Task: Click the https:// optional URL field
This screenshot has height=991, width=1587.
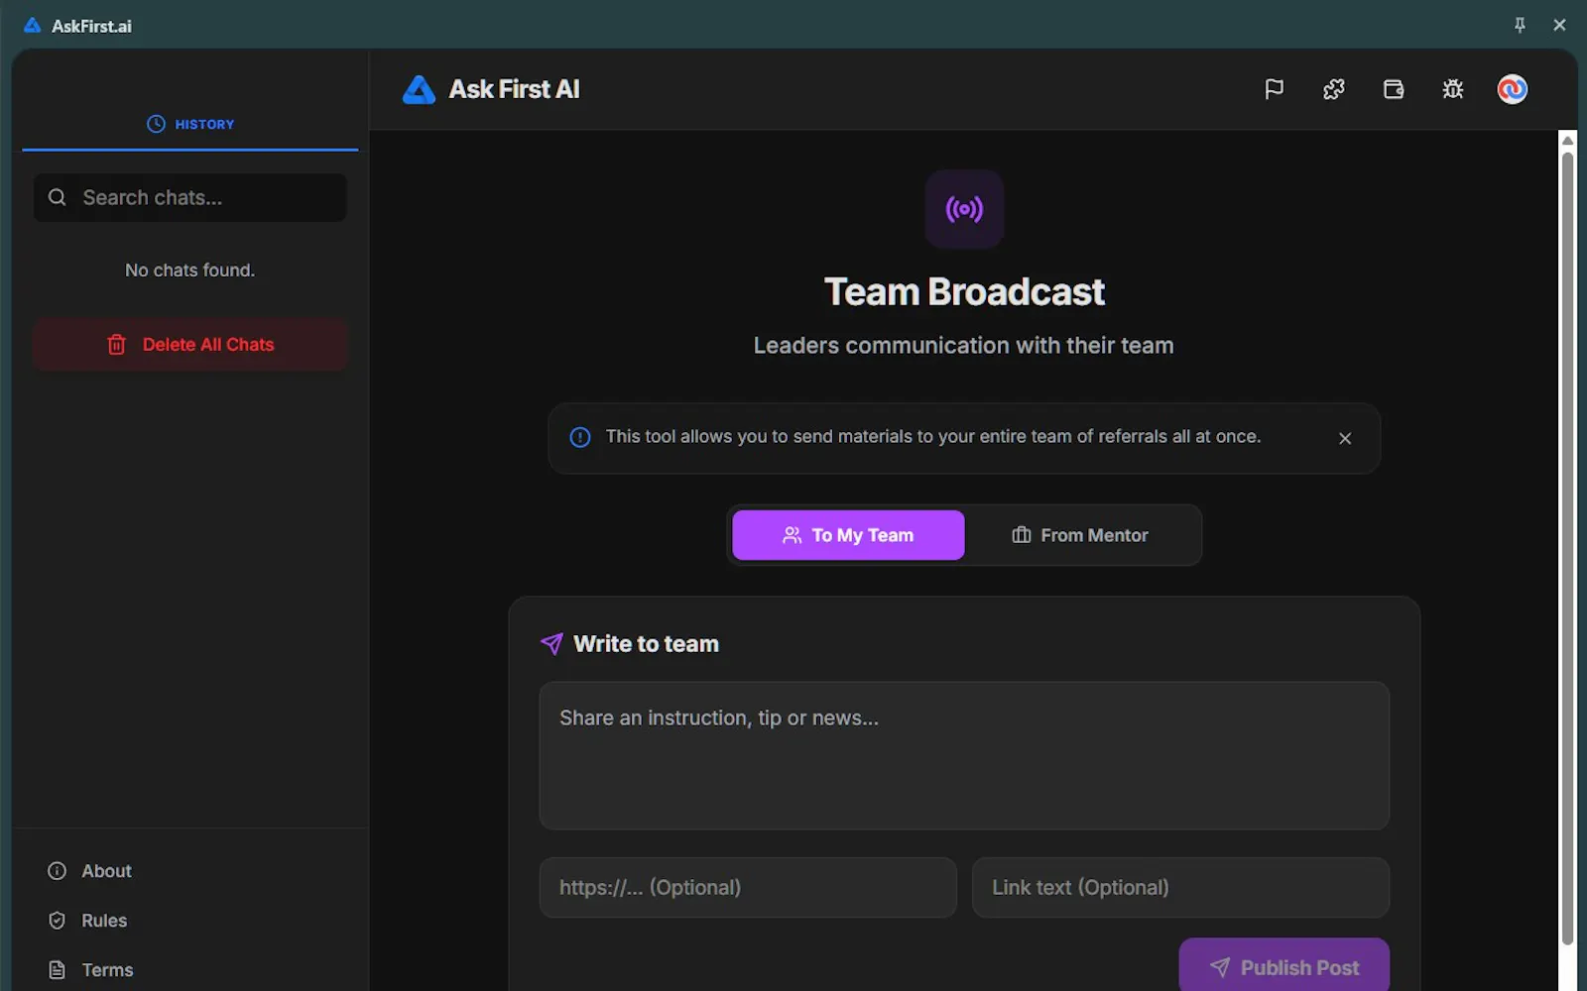Action: 748,887
